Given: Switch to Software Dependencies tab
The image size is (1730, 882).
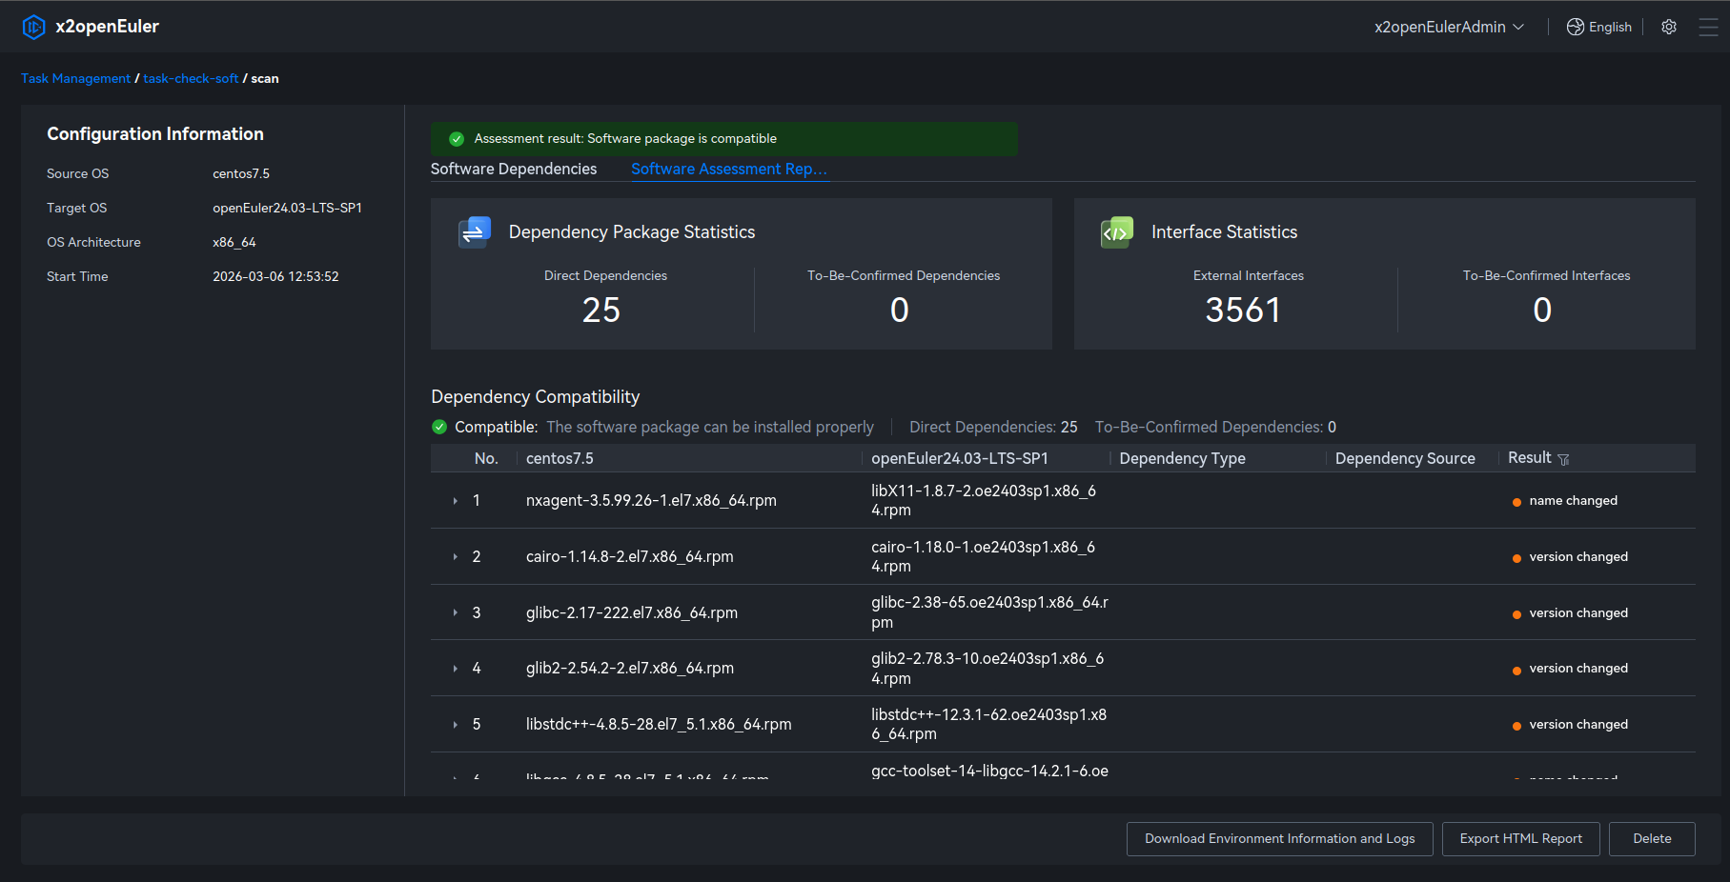Looking at the screenshot, I should click(x=514, y=169).
